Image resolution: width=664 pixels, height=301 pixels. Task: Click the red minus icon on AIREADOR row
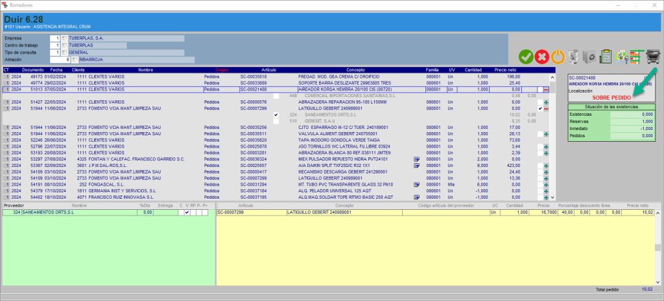(546, 89)
